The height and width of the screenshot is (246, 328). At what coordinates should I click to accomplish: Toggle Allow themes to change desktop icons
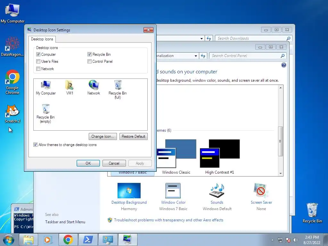35,145
